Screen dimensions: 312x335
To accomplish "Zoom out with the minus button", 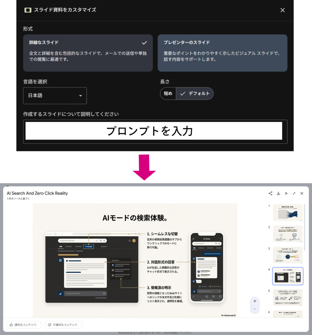I will [x=255, y=309].
